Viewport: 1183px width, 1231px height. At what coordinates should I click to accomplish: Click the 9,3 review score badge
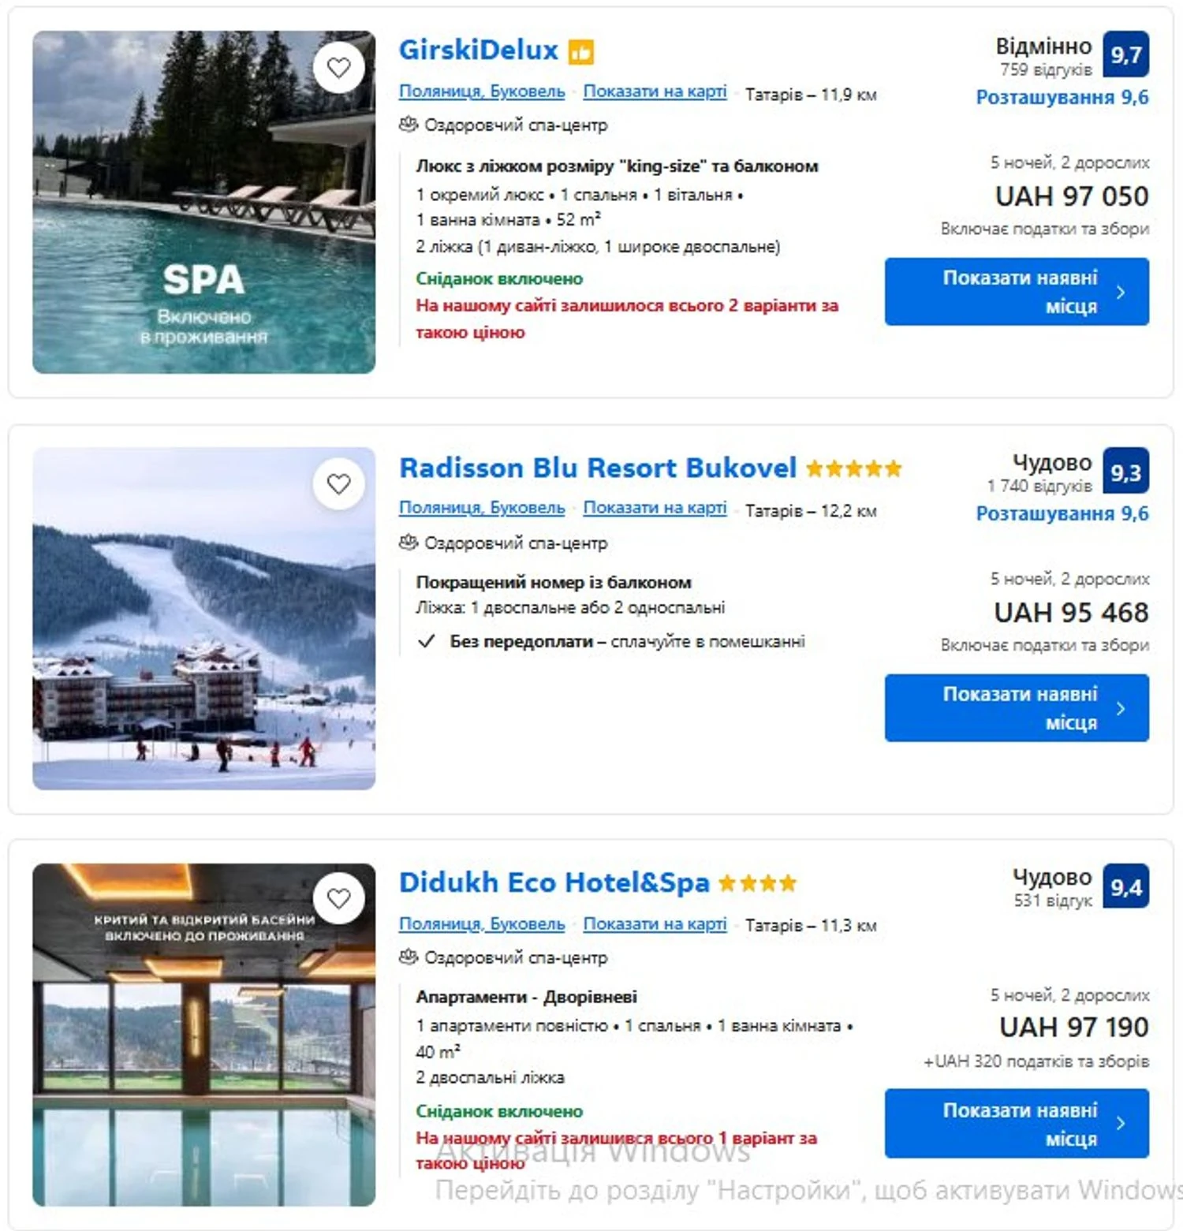tap(1125, 472)
